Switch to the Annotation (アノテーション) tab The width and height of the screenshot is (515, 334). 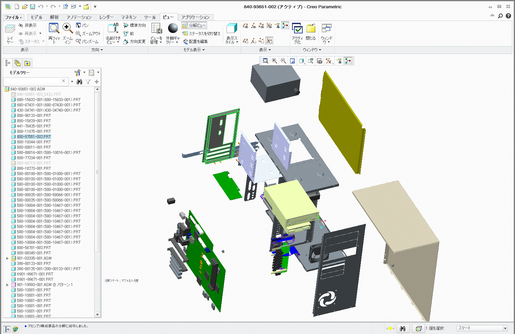tap(79, 18)
